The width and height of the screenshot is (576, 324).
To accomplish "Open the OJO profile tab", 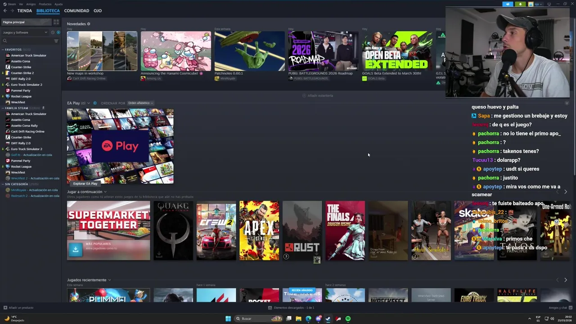I will pyautogui.click(x=98, y=11).
